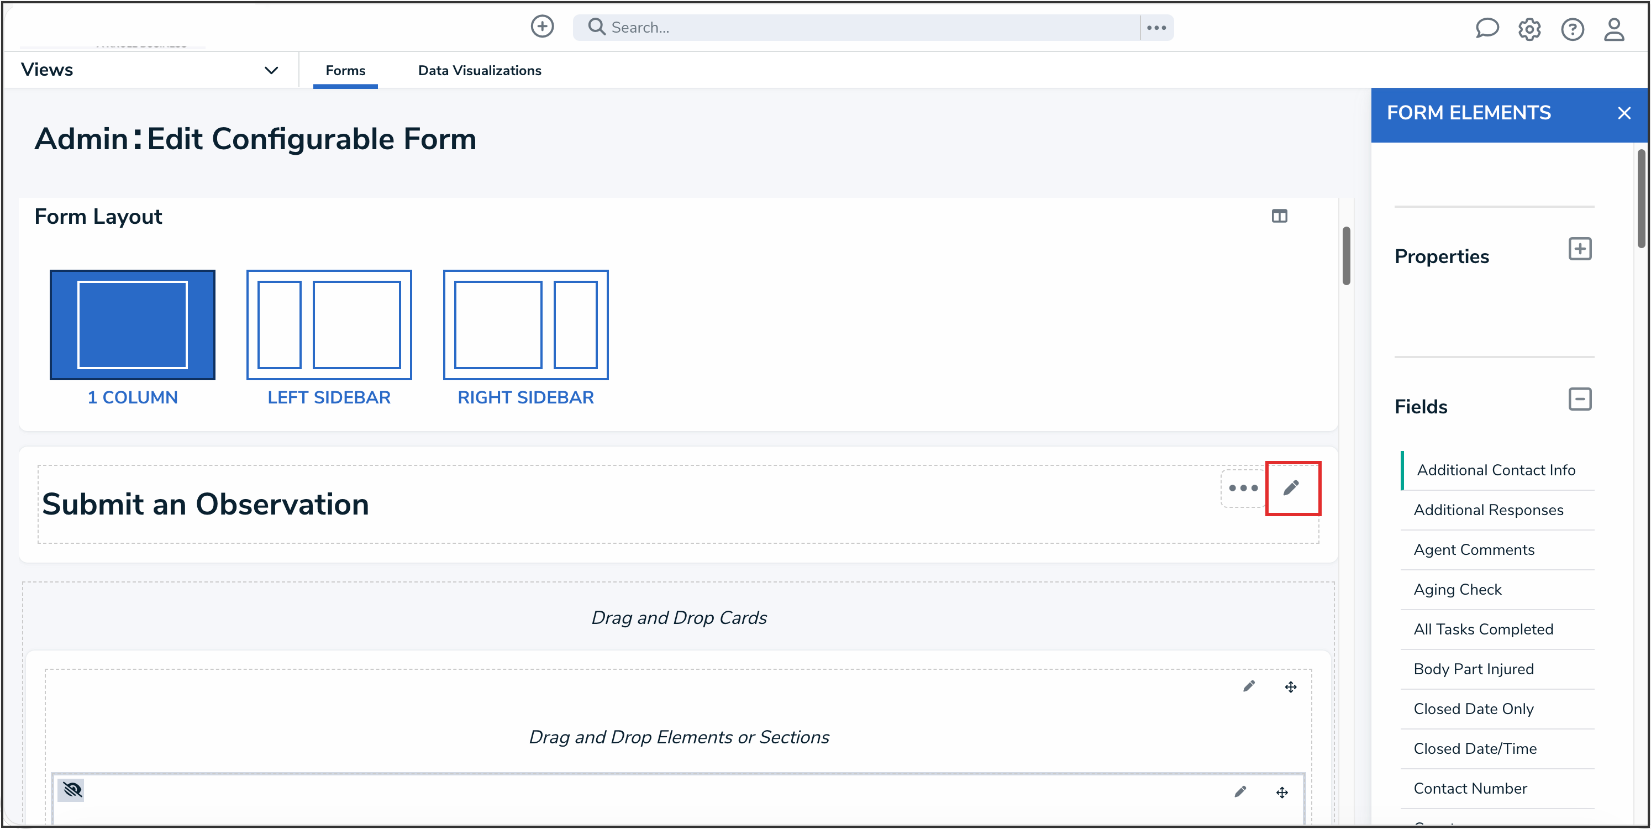Select the 1 COLUMN layout option
This screenshot has width=1651, height=829.
[133, 325]
